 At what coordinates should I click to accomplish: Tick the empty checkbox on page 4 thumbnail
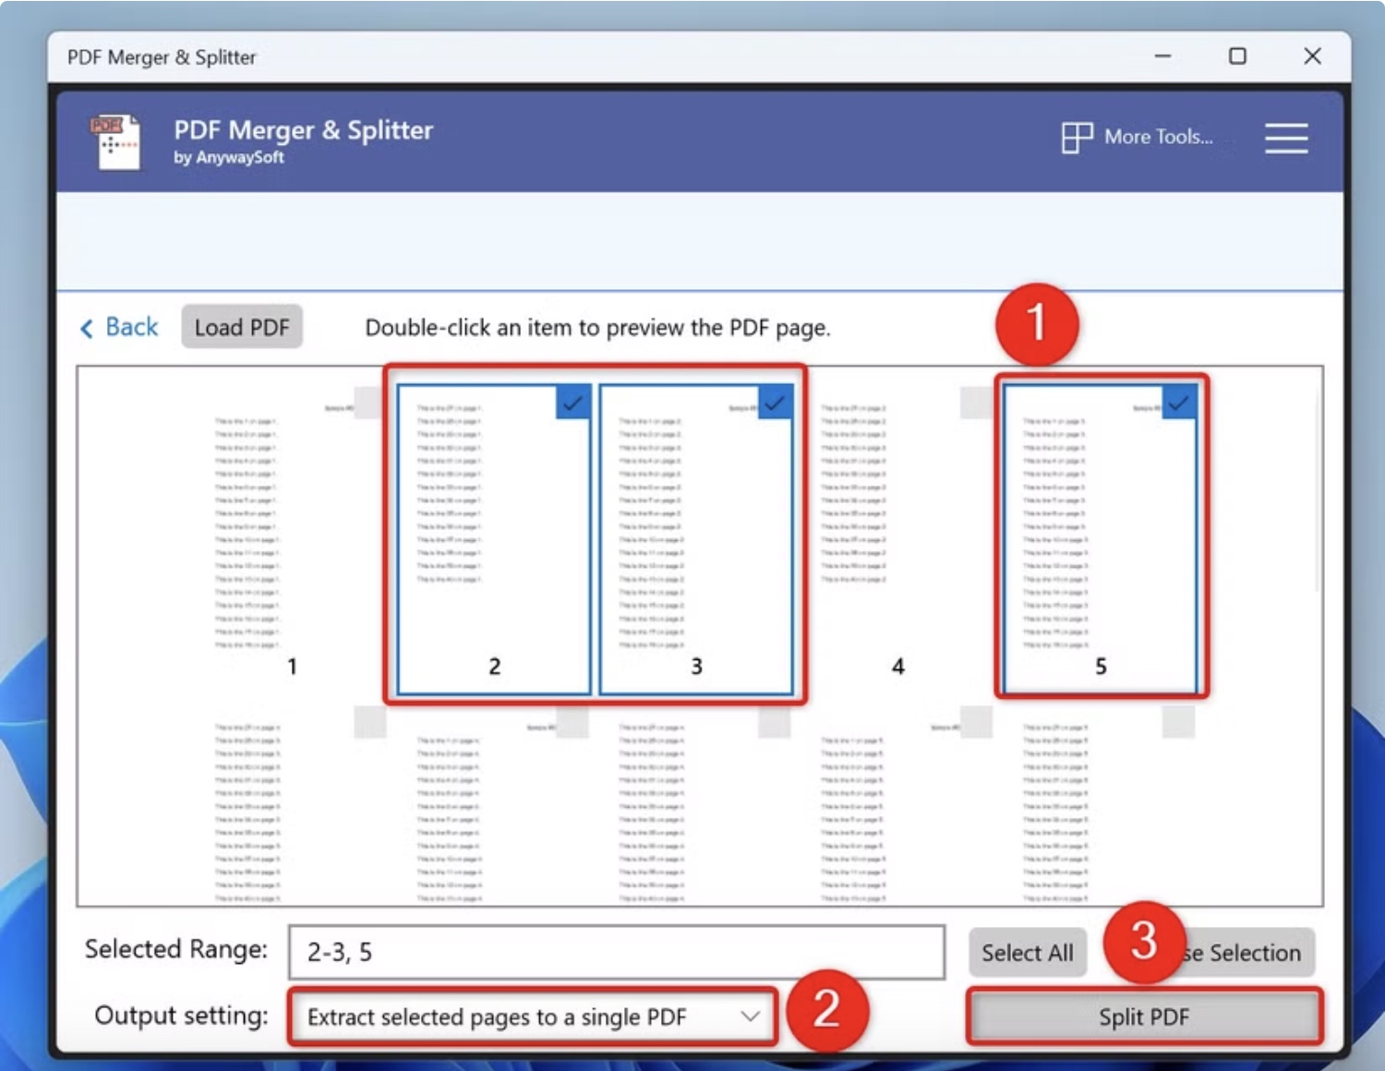click(977, 403)
